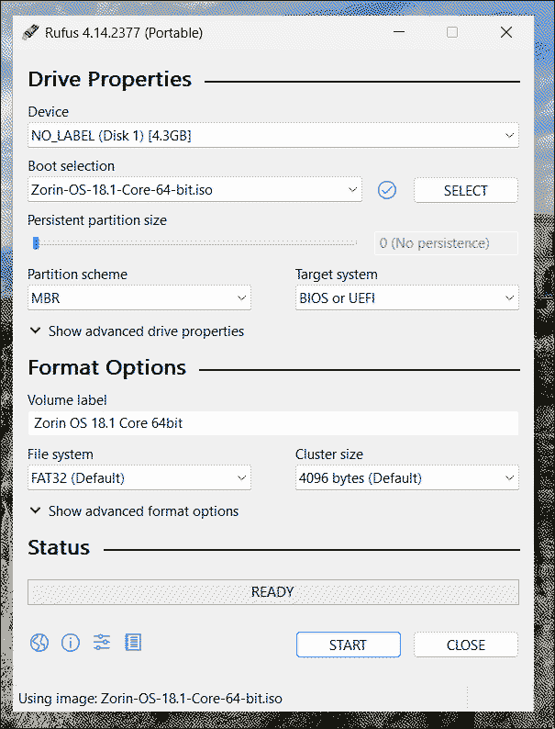Viewport: 555px width, 729px height.
Task: Click the CLOSE button
Action: [466, 645]
